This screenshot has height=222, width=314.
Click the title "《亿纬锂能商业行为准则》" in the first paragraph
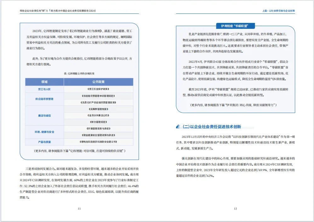(x=86, y=31)
